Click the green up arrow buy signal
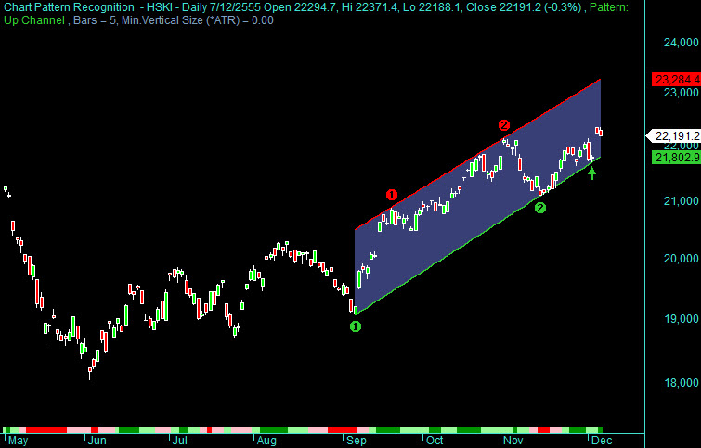Image resolution: width=701 pixels, height=448 pixels. [591, 173]
